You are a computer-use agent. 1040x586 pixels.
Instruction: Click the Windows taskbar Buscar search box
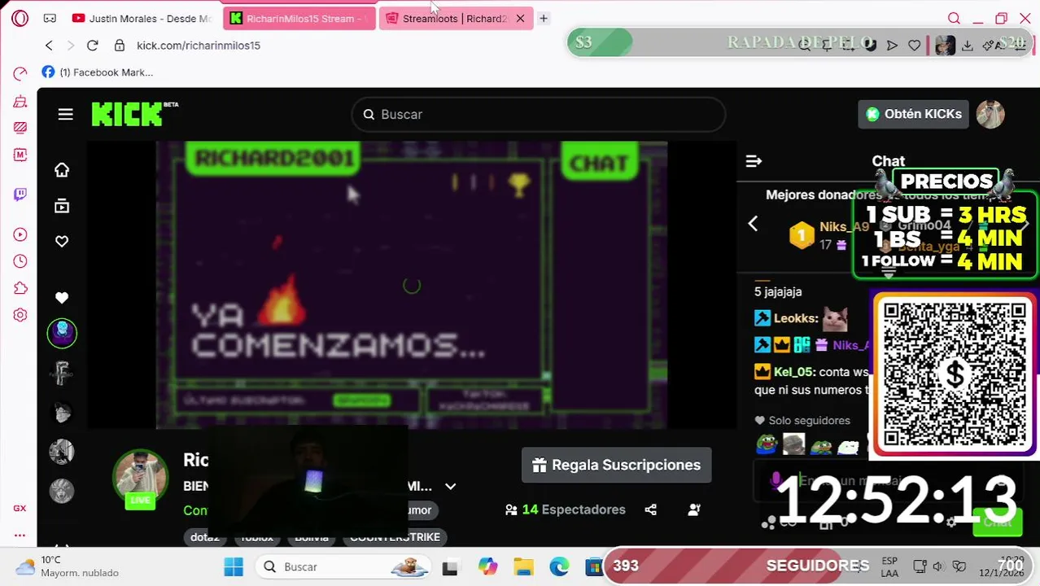tap(342, 567)
